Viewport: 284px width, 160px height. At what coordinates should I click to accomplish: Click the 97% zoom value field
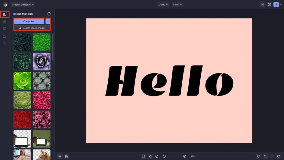(193, 156)
